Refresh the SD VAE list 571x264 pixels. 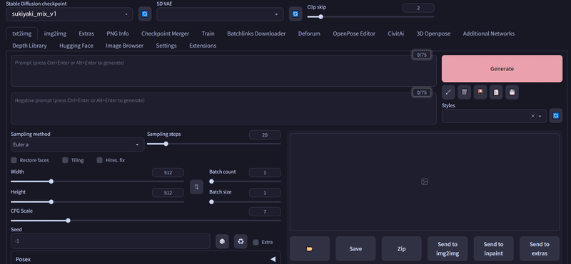[295, 14]
